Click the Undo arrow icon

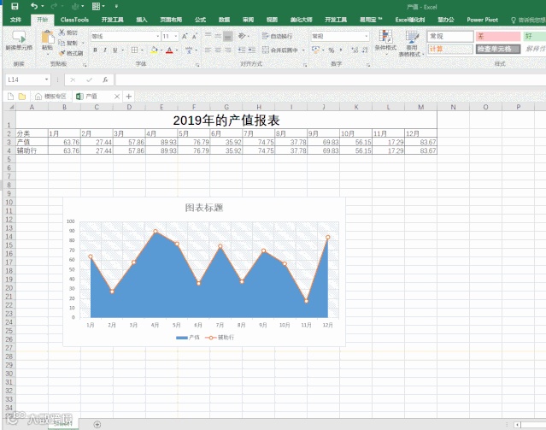(x=34, y=6)
